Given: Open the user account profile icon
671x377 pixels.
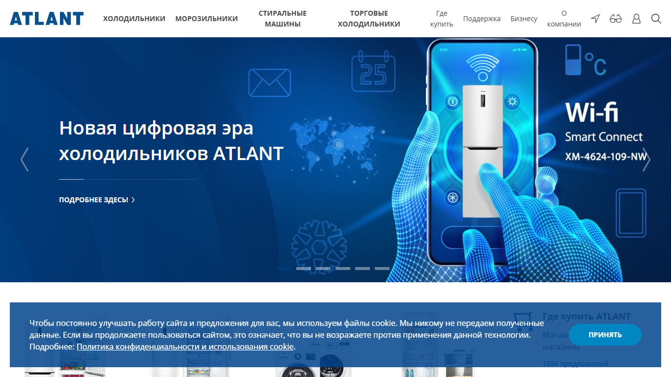Looking at the screenshot, I should [x=636, y=19].
